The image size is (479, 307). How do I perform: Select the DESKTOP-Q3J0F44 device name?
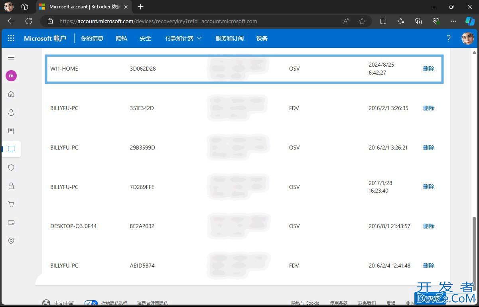point(73,226)
